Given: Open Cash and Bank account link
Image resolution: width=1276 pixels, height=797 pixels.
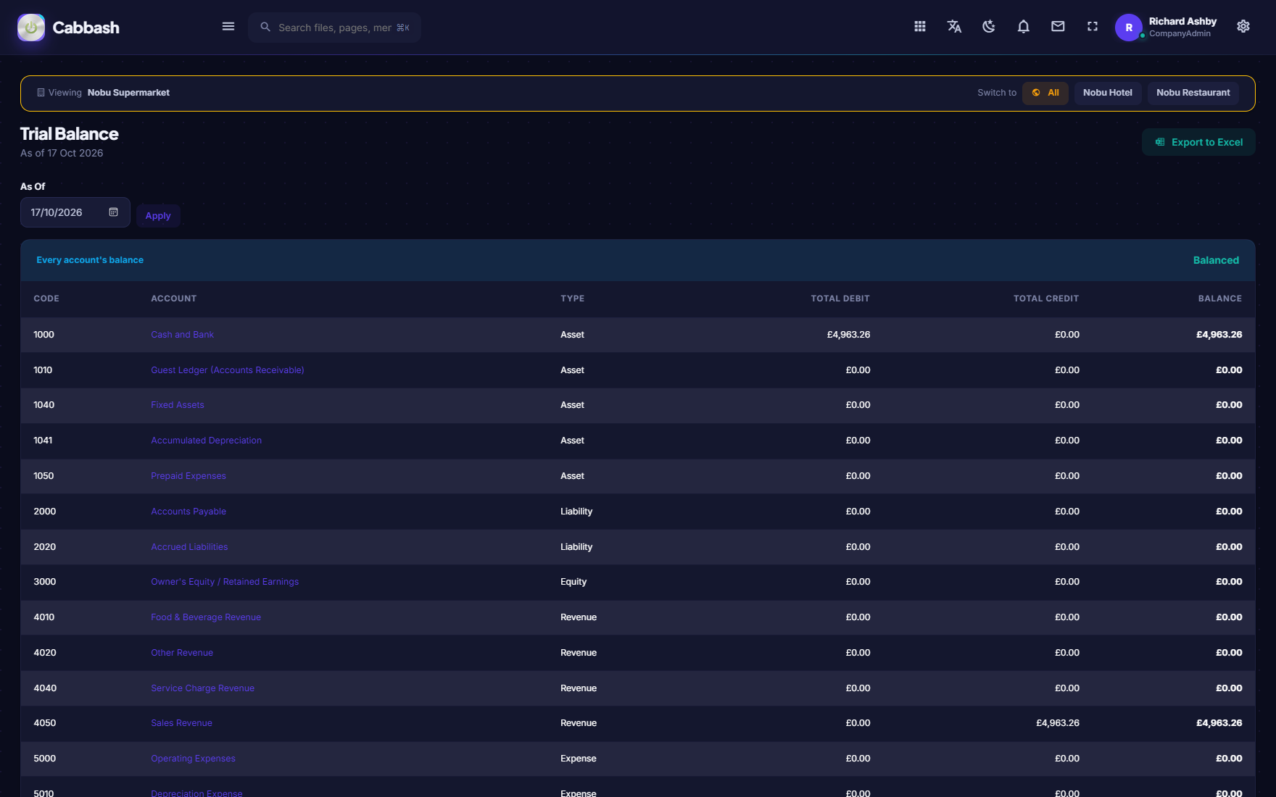Looking at the screenshot, I should point(182,335).
